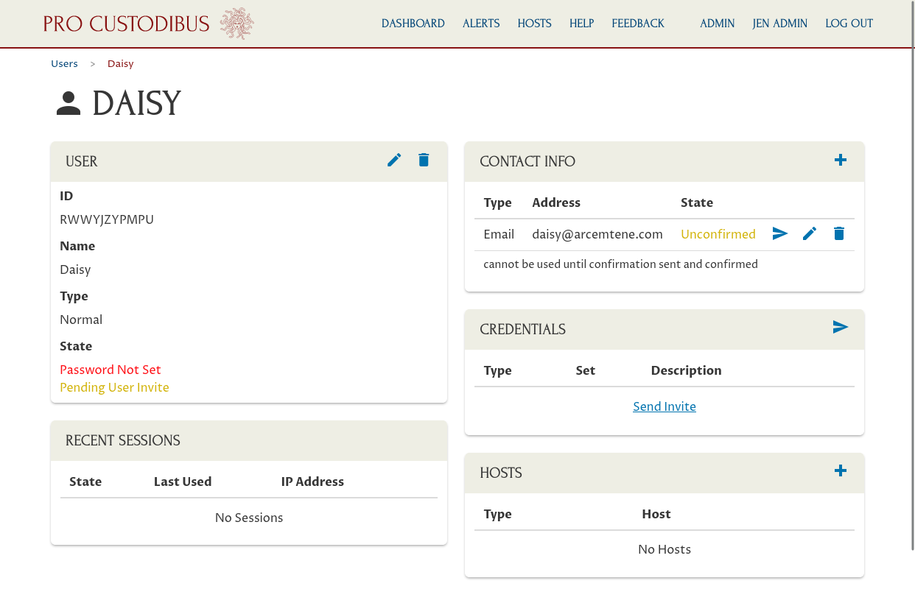Click the Hosts panel title

tap(501, 473)
